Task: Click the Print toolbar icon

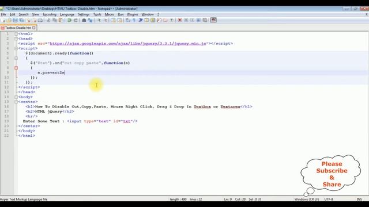Action: [x=40, y=20]
